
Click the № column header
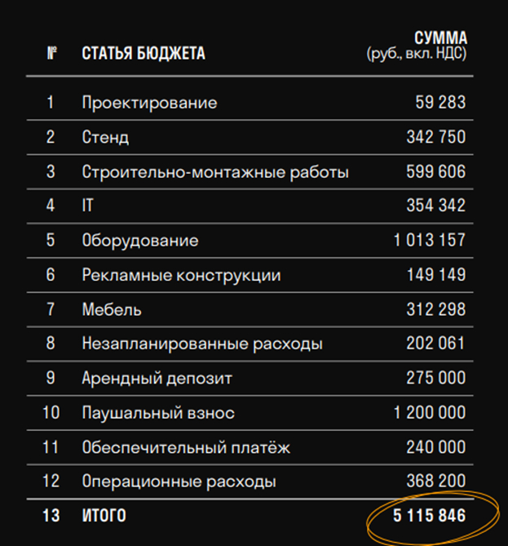(x=51, y=54)
